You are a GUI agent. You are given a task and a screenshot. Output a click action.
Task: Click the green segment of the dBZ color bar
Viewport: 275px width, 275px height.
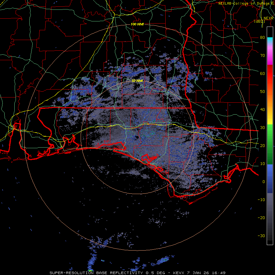(270, 144)
